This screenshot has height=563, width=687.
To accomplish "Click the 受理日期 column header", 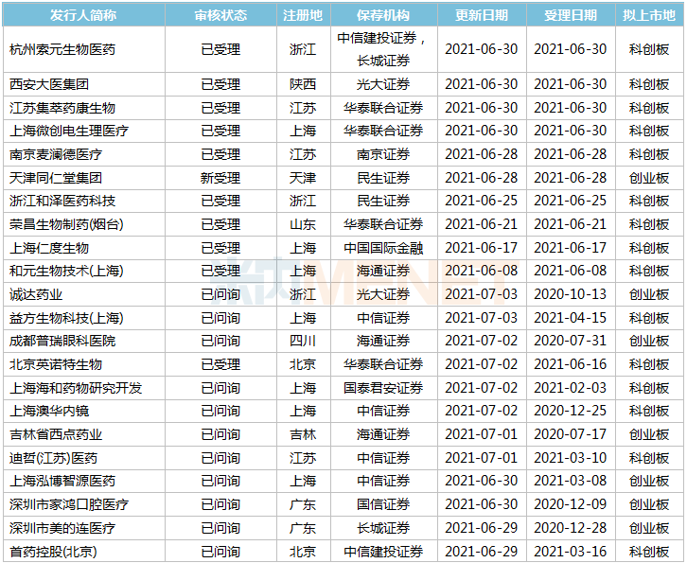I will coord(571,15).
